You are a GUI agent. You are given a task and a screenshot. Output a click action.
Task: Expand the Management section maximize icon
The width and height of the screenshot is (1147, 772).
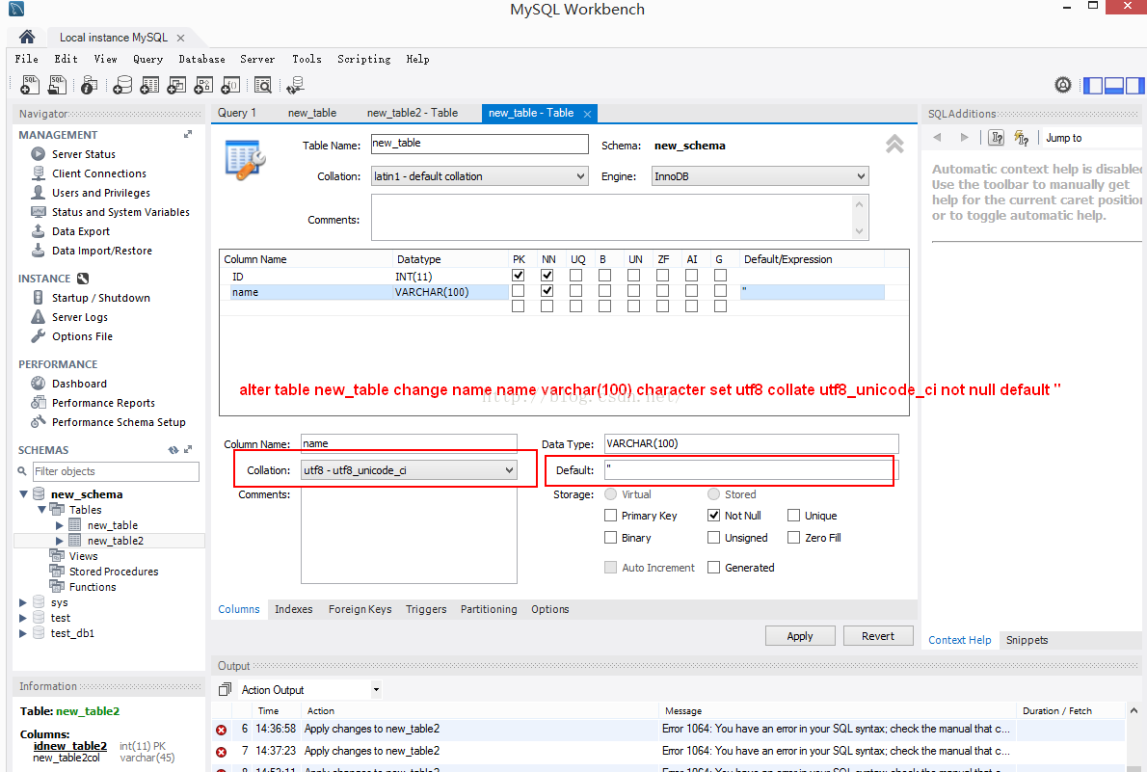pos(188,135)
